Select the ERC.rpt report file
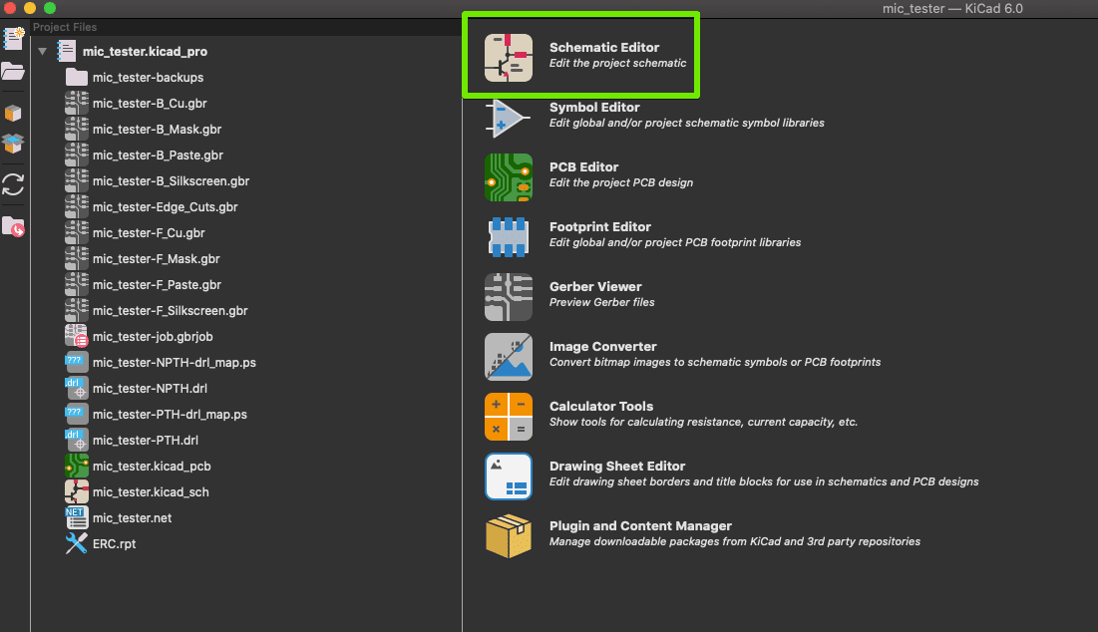Viewport: 1098px width, 632px height. (114, 543)
